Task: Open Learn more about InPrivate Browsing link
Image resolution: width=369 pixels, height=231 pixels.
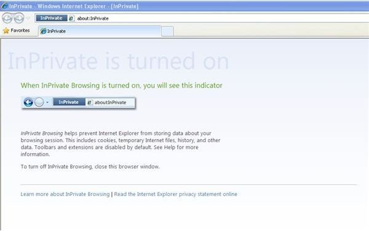Action: tap(65, 194)
